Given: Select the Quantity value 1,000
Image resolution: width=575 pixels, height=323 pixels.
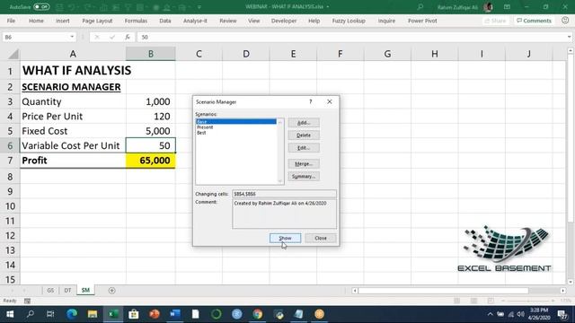Looking at the screenshot, I should click(x=151, y=101).
